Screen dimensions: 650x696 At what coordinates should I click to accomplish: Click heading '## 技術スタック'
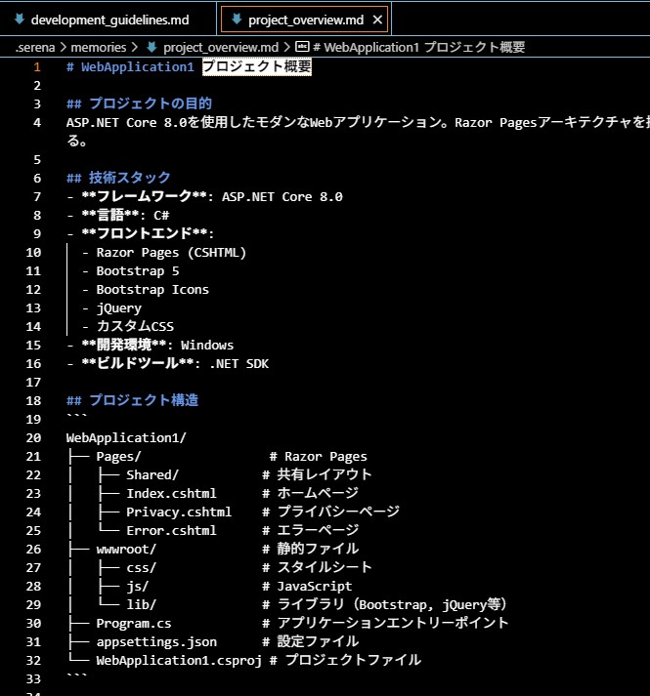pos(118,178)
